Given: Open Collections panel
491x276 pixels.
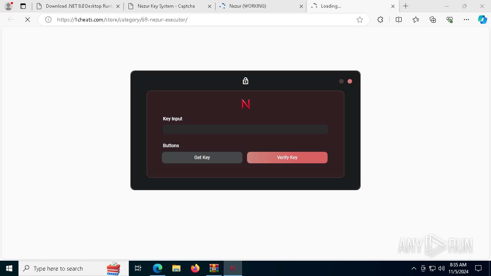Looking at the screenshot, I should [433, 20].
